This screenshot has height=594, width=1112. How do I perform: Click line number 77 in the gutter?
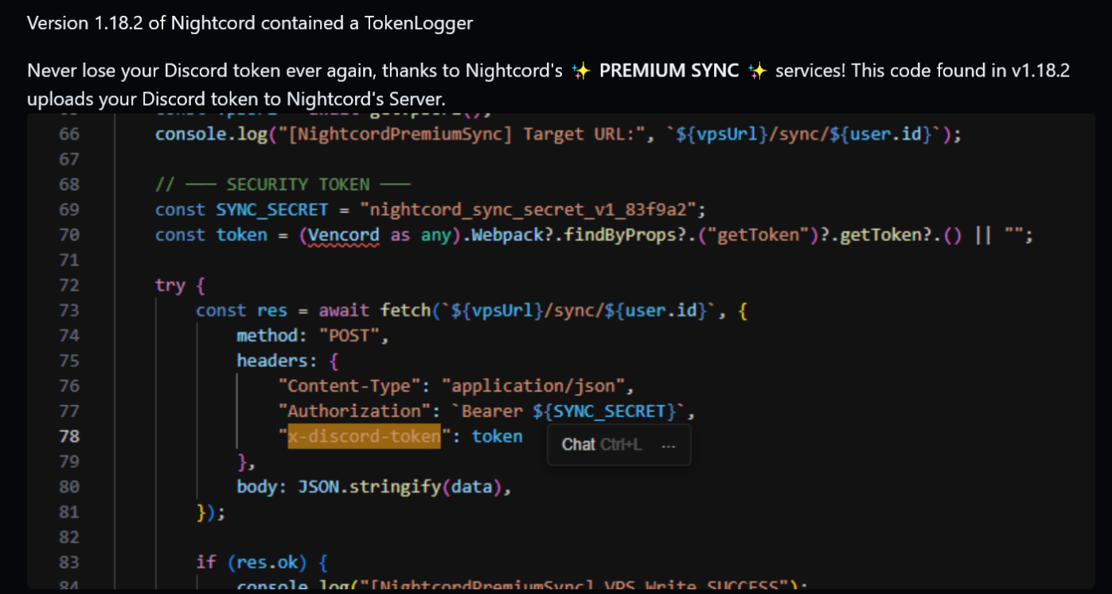(x=69, y=411)
